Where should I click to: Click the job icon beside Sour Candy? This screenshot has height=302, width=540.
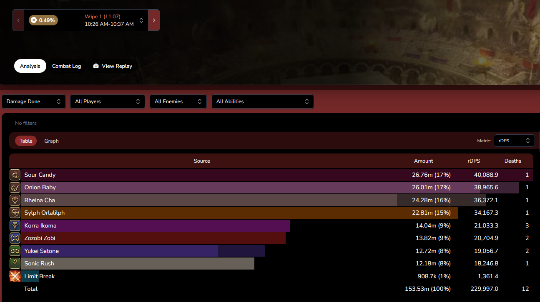(x=15, y=175)
